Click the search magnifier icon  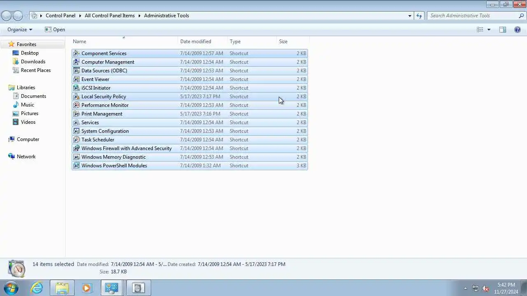pyautogui.click(x=521, y=16)
